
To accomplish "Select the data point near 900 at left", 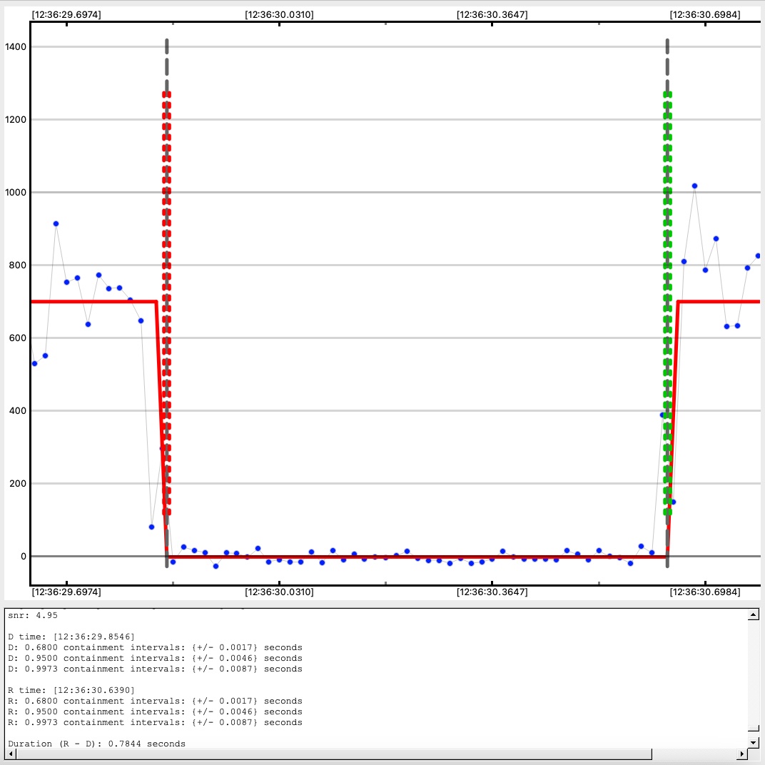I will click(x=56, y=223).
